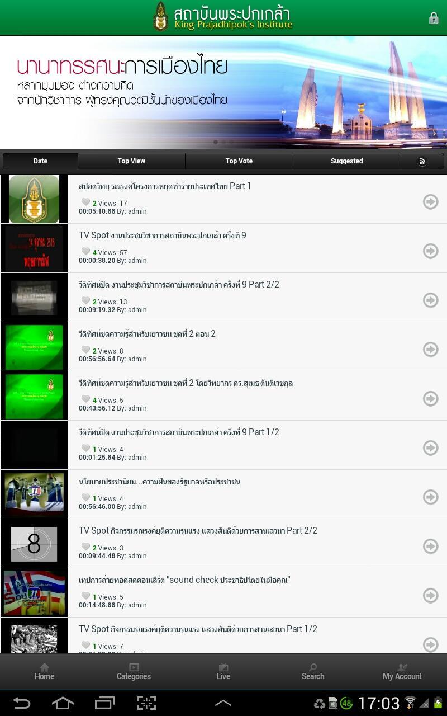Tap the Democracy Monument banner image
447x716 pixels.
[x=223, y=92]
